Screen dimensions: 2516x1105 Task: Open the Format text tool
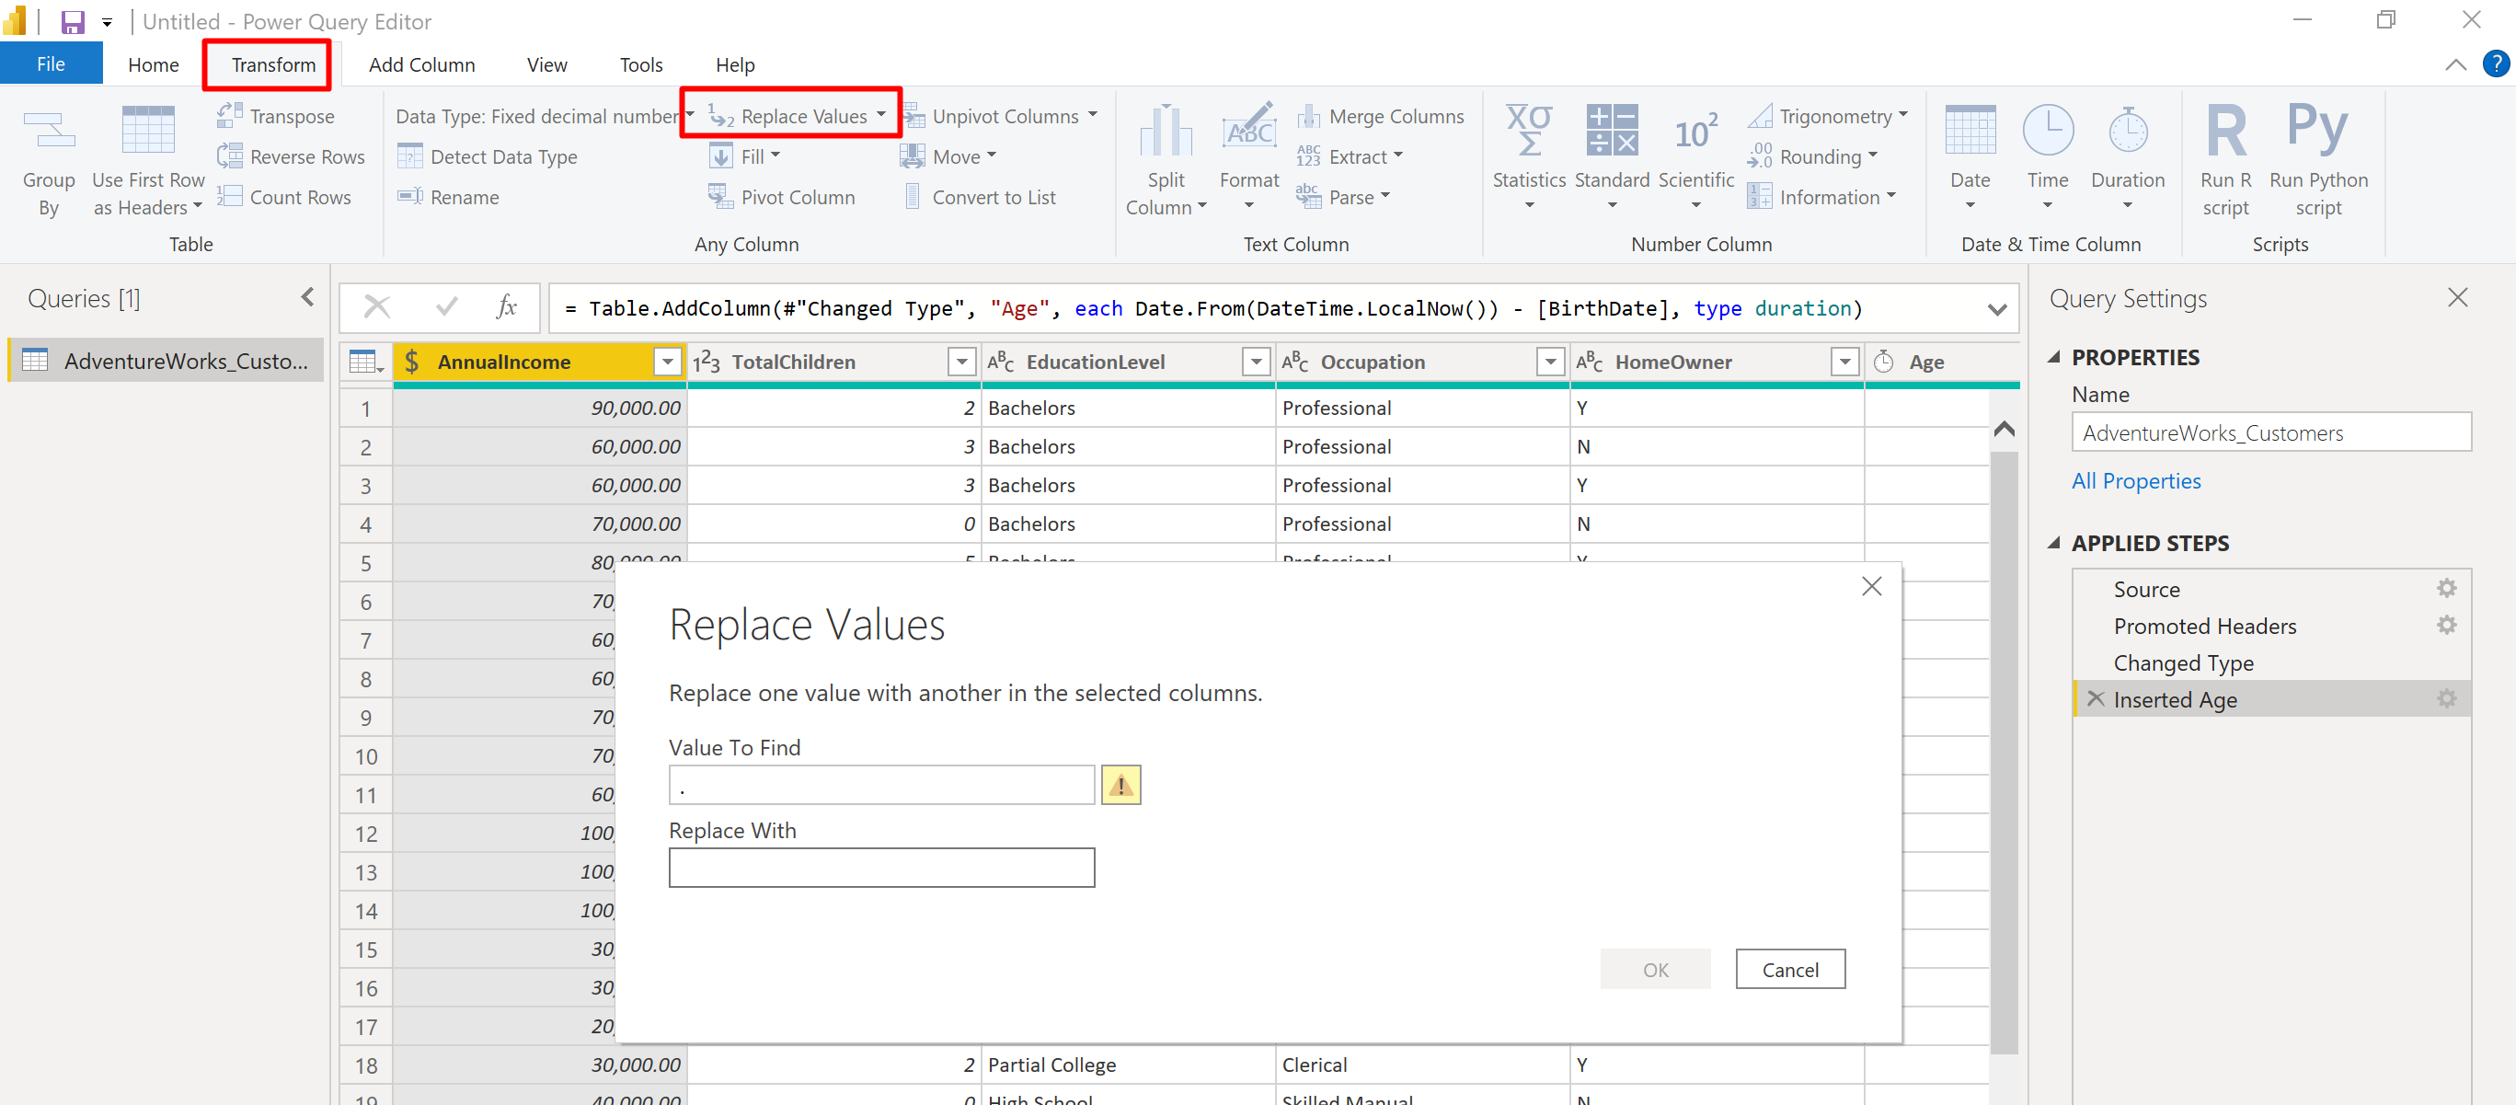[1249, 157]
